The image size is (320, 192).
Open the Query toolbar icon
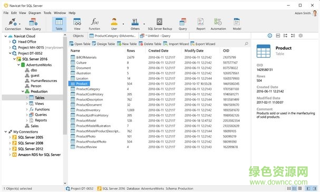tap(182, 24)
